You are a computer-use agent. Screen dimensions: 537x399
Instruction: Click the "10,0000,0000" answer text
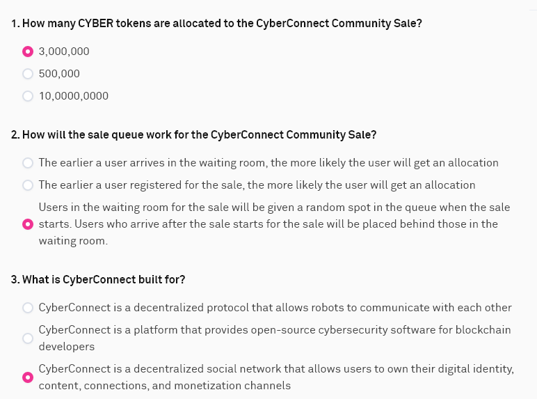point(74,96)
